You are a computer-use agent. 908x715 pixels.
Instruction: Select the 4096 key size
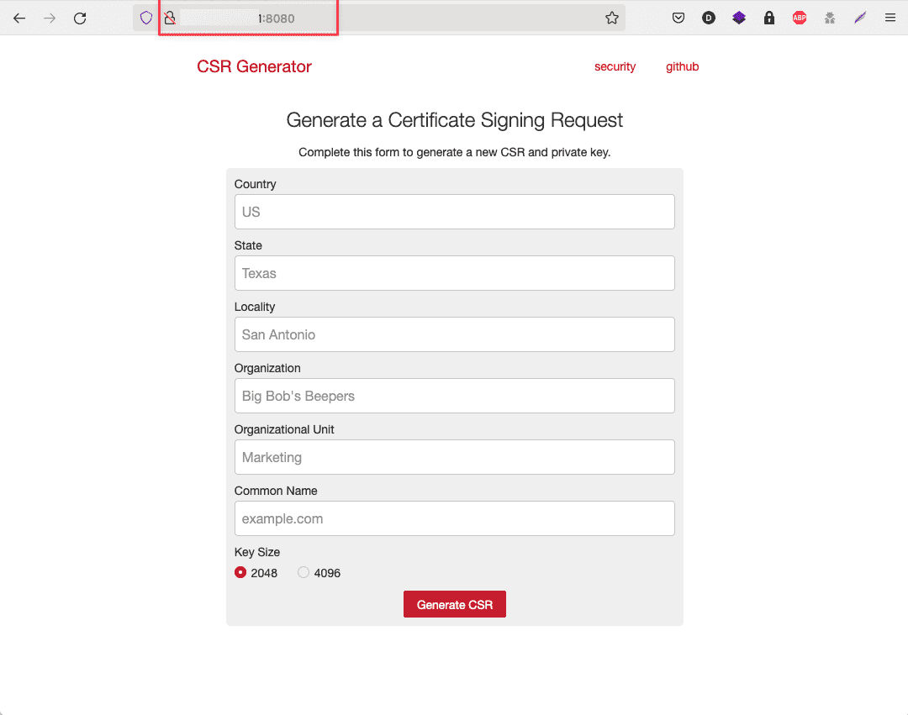(x=304, y=573)
